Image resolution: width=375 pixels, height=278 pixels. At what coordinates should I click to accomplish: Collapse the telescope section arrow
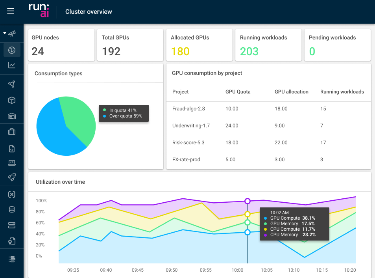[5, 33]
